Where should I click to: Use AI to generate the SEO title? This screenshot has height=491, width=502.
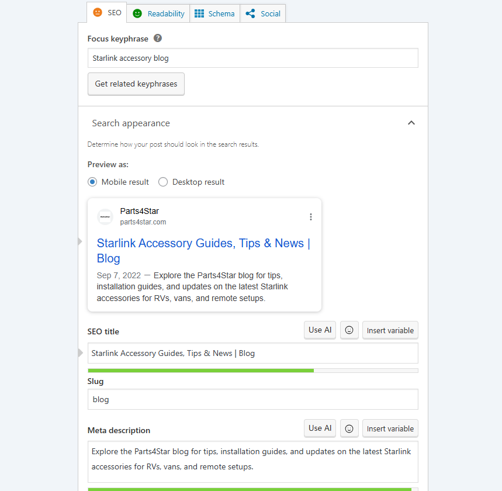pos(320,330)
